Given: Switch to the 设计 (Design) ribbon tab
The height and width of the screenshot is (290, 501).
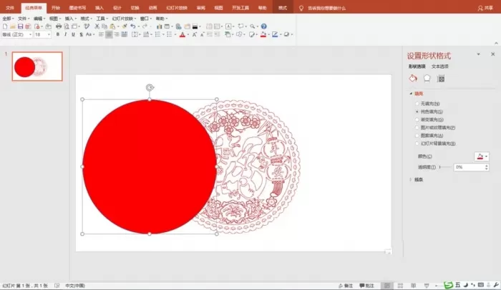Looking at the screenshot, I should pos(117,8).
